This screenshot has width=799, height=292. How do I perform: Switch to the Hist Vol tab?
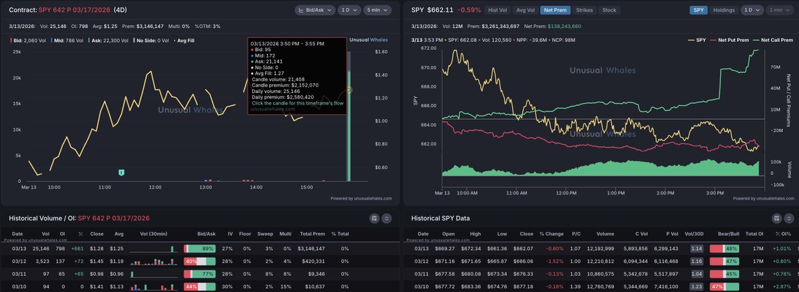497,10
